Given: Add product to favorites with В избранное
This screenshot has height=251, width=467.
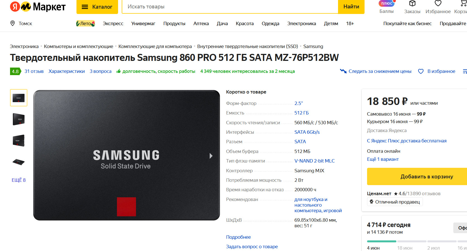Looking at the screenshot, I should point(437,71).
